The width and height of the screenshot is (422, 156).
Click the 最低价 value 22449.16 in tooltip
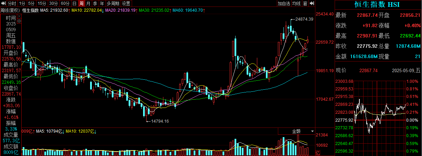point(11,82)
